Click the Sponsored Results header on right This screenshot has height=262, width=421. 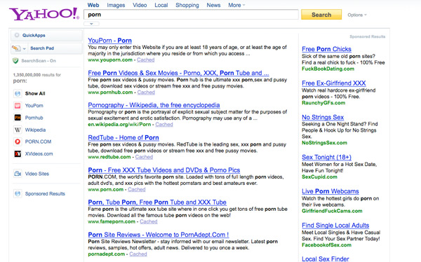coord(367,36)
